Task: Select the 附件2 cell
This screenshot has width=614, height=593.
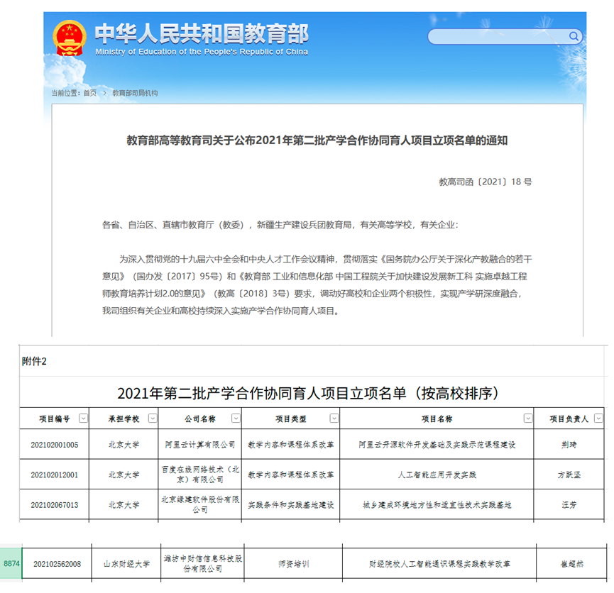Action: click(x=34, y=361)
